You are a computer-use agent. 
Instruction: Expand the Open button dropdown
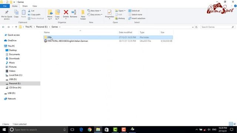[125, 11]
